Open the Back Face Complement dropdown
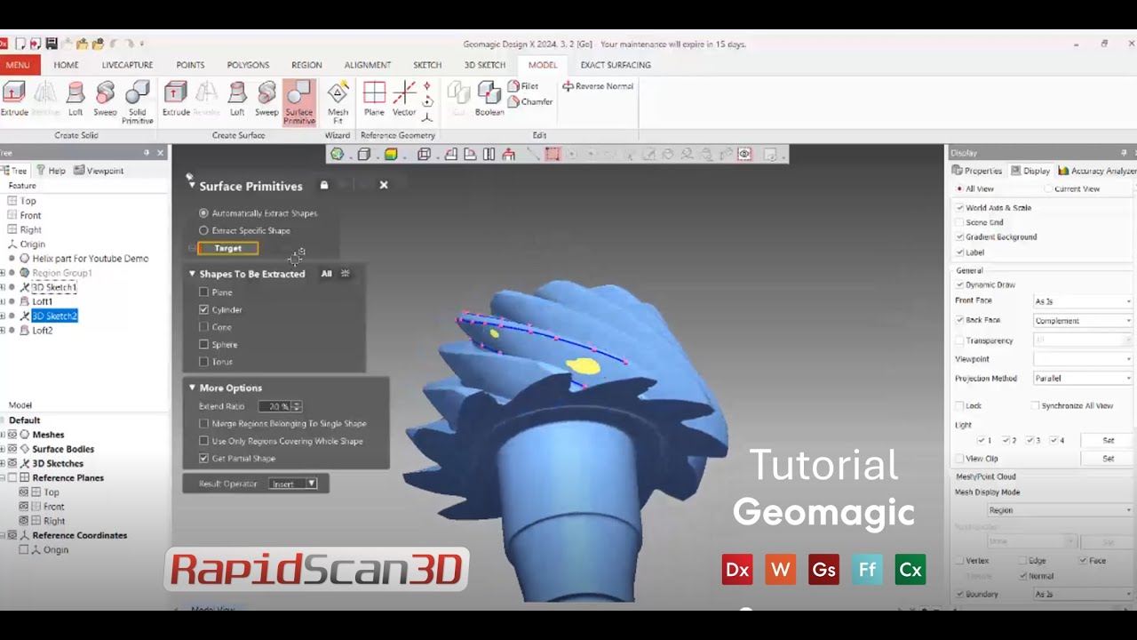Image resolution: width=1137 pixels, height=640 pixels. [x=1083, y=321]
